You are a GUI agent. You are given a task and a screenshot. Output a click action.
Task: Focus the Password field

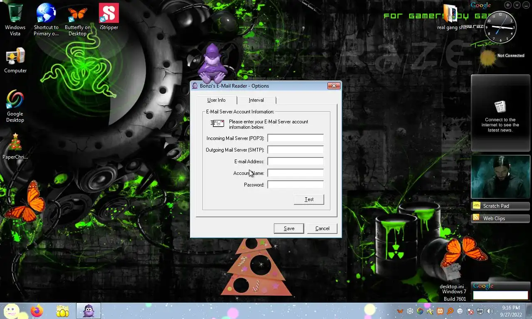click(296, 184)
